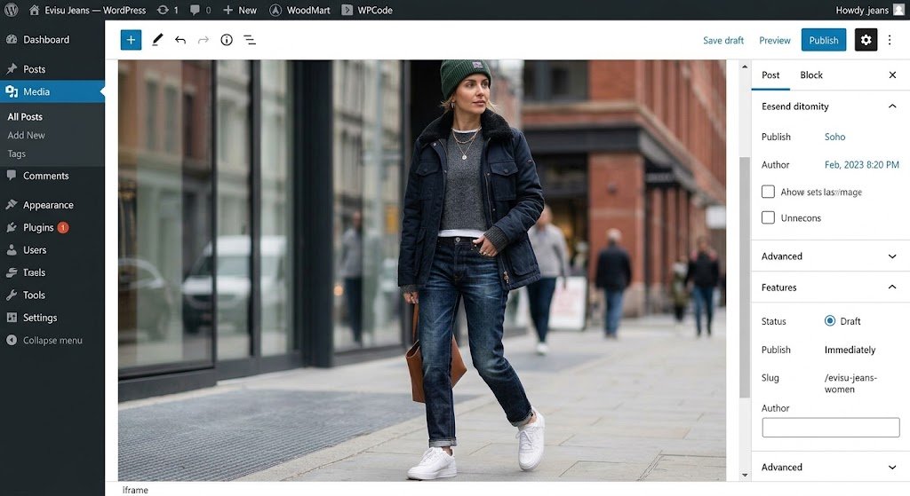Image resolution: width=910 pixels, height=496 pixels.
Task: Edit the /evisu-jeans-women slug
Action: click(x=850, y=383)
